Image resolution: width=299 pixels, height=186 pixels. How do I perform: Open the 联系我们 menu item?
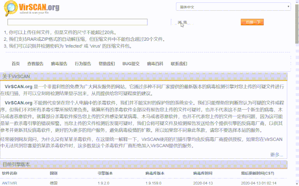tap(179, 64)
